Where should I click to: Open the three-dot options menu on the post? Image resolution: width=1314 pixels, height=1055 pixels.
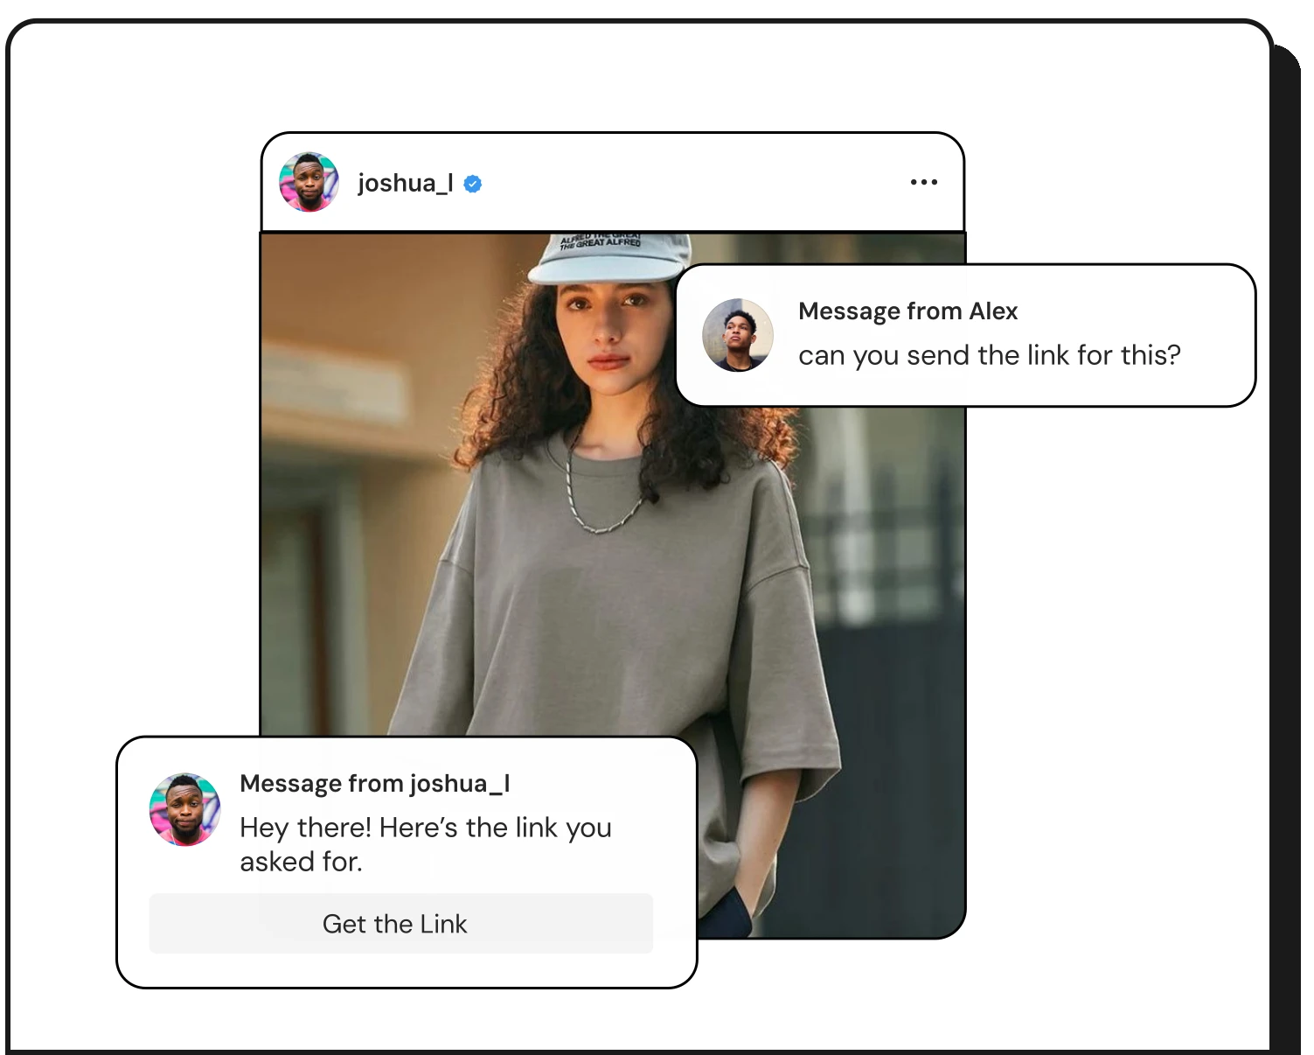924,181
